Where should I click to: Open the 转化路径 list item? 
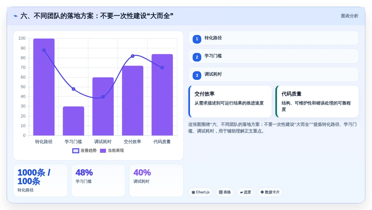274,38
